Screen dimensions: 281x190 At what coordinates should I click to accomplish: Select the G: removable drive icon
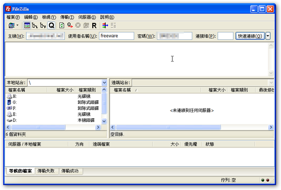pyautogui.click(x=9, y=102)
